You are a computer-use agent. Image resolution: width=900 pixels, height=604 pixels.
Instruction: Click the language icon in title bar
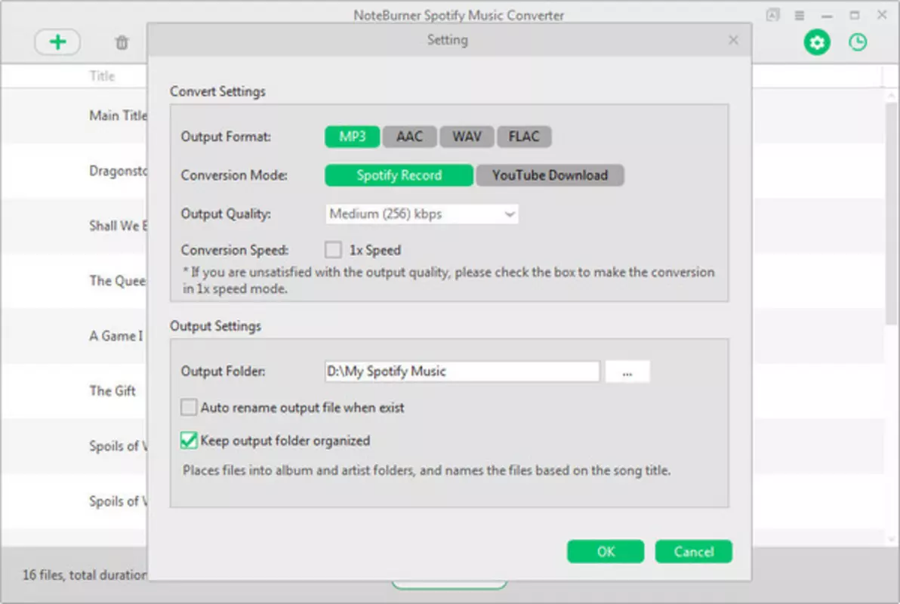773,15
